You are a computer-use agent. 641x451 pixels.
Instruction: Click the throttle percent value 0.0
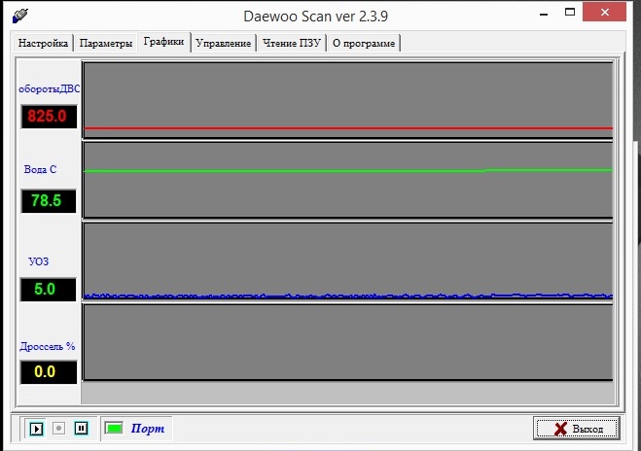(48, 371)
